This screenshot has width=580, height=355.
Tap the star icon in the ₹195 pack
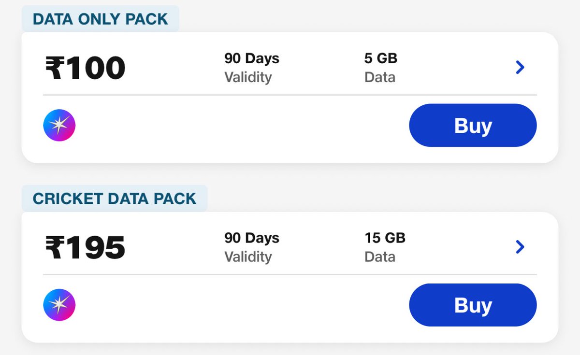[x=59, y=305]
